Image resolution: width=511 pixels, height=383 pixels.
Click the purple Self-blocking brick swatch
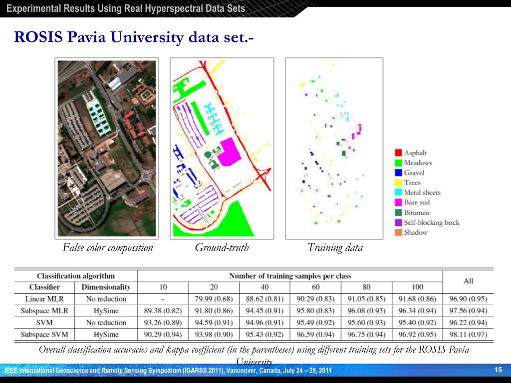point(398,222)
